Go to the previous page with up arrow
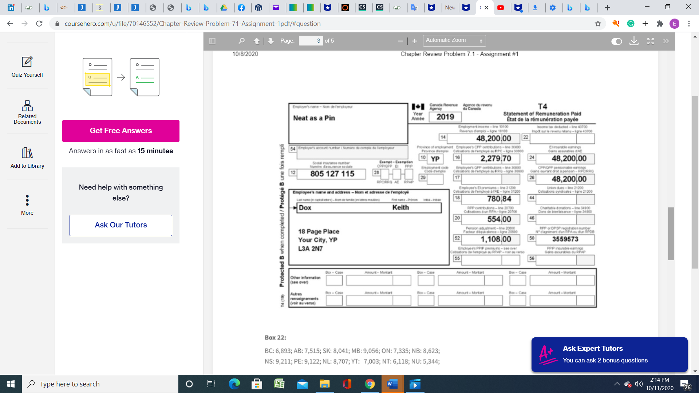This screenshot has height=393, width=699. (x=257, y=41)
